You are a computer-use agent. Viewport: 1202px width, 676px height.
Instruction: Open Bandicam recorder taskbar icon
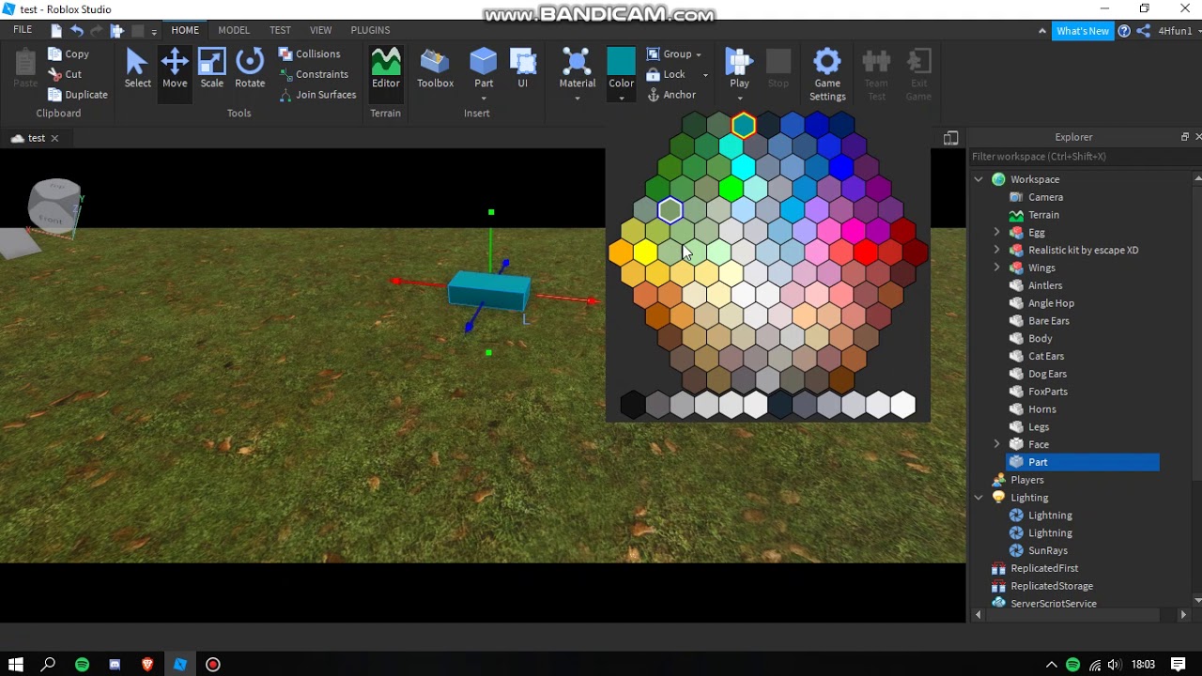pos(213,665)
